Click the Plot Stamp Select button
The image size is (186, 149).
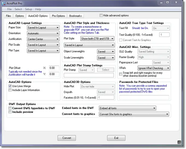pyautogui.click(x=106, y=70)
